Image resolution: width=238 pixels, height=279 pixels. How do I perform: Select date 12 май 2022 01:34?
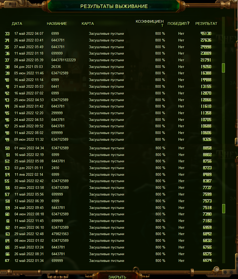pyautogui.click(x=29, y=261)
